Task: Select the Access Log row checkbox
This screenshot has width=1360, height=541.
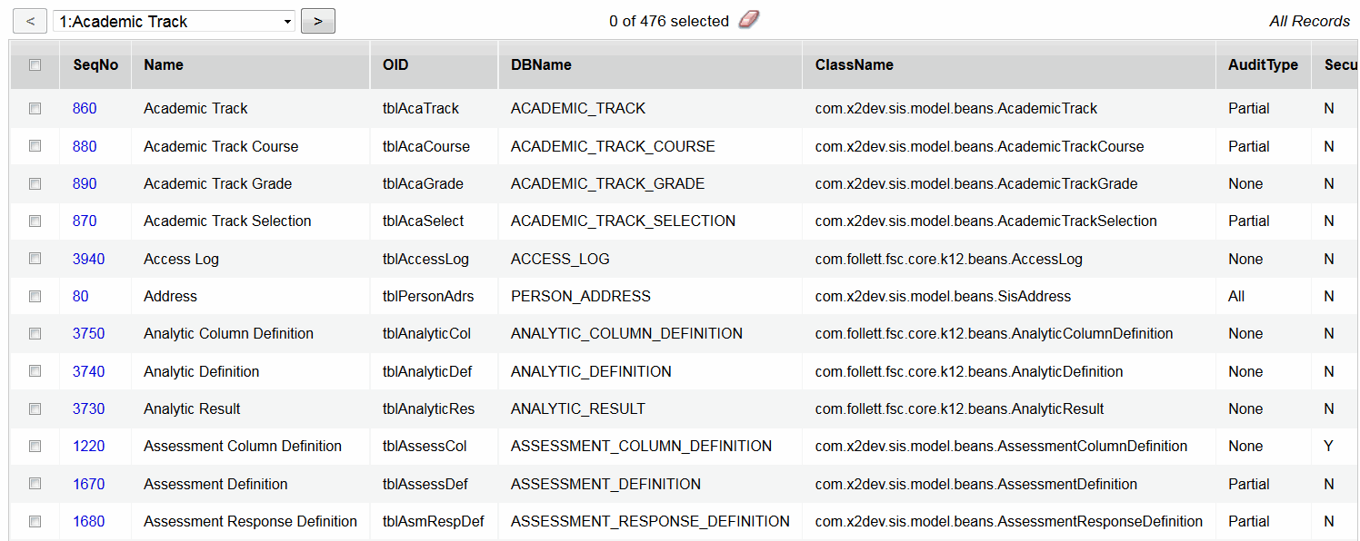Action: [x=35, y=259]
